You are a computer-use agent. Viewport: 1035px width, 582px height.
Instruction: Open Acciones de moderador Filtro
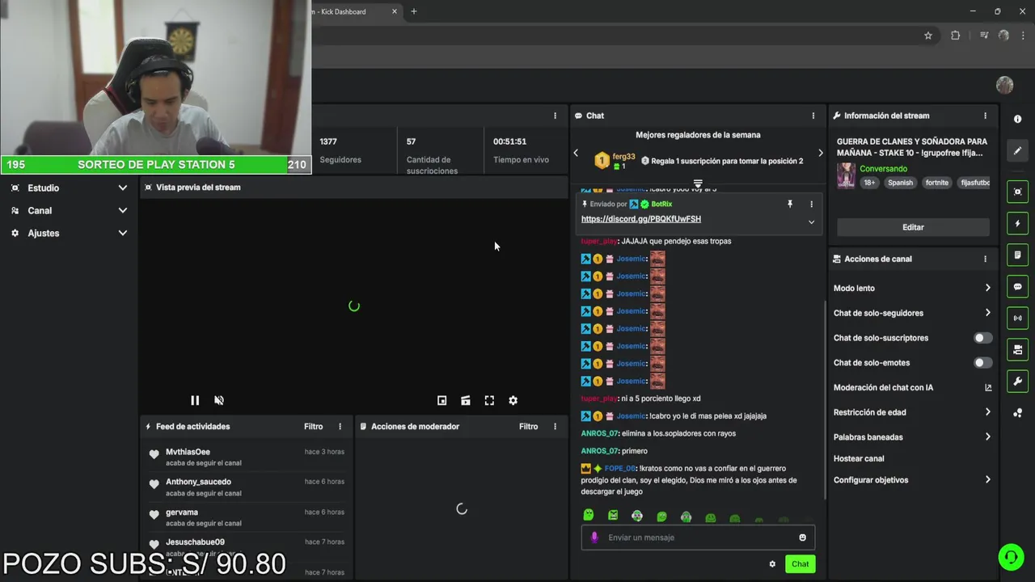528,427
